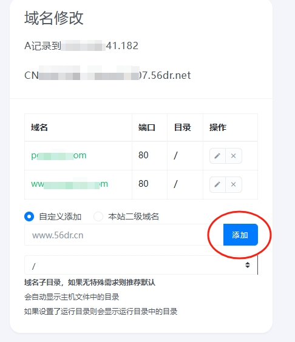Click the 域名 column header
Viewport: 295px width, 342px height.
39,127
